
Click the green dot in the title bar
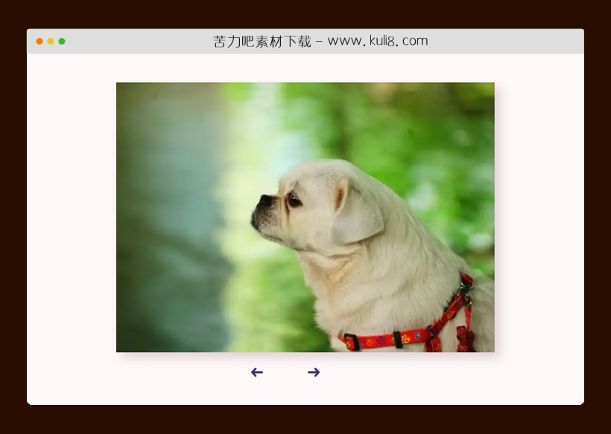62,41
